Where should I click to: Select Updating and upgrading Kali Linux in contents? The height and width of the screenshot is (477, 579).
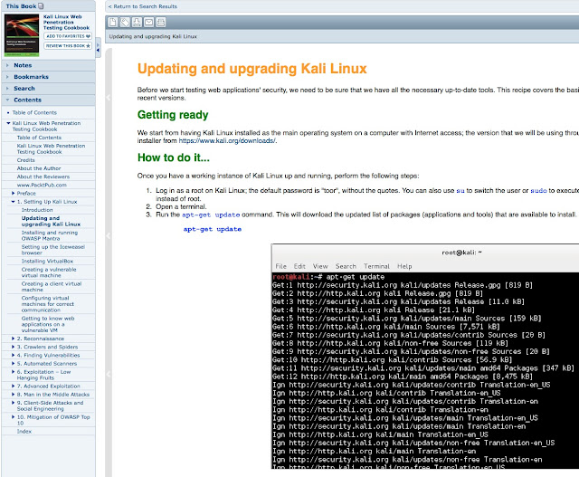click(51, 222)
